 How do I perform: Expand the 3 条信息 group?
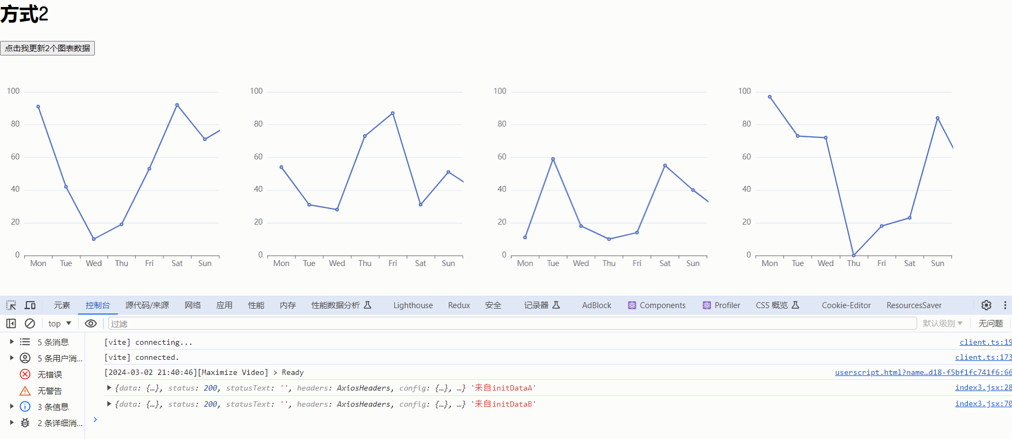[12, 407]
